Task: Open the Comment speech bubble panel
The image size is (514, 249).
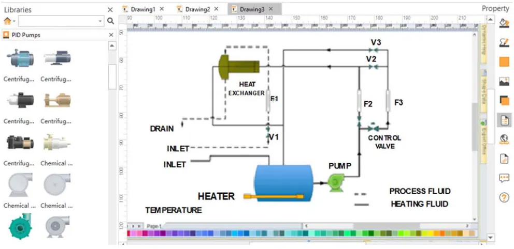Action: tap(504, 178)
